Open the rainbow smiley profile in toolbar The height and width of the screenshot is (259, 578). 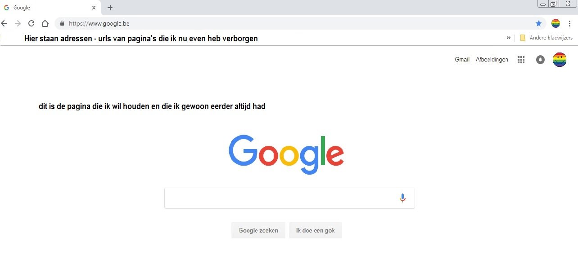pos(556,23)
